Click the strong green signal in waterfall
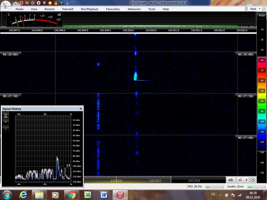267x200 pixels. pos(135,76)
